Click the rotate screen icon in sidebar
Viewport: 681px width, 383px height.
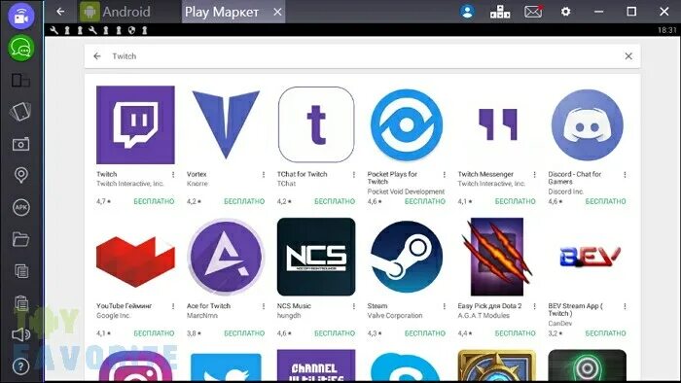point(20,112)
